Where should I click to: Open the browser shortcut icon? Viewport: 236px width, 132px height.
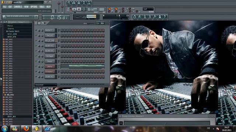click(x=84, y=3)
